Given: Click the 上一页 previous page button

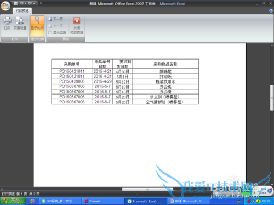Looking at the screenshot, I should point(55,26).
